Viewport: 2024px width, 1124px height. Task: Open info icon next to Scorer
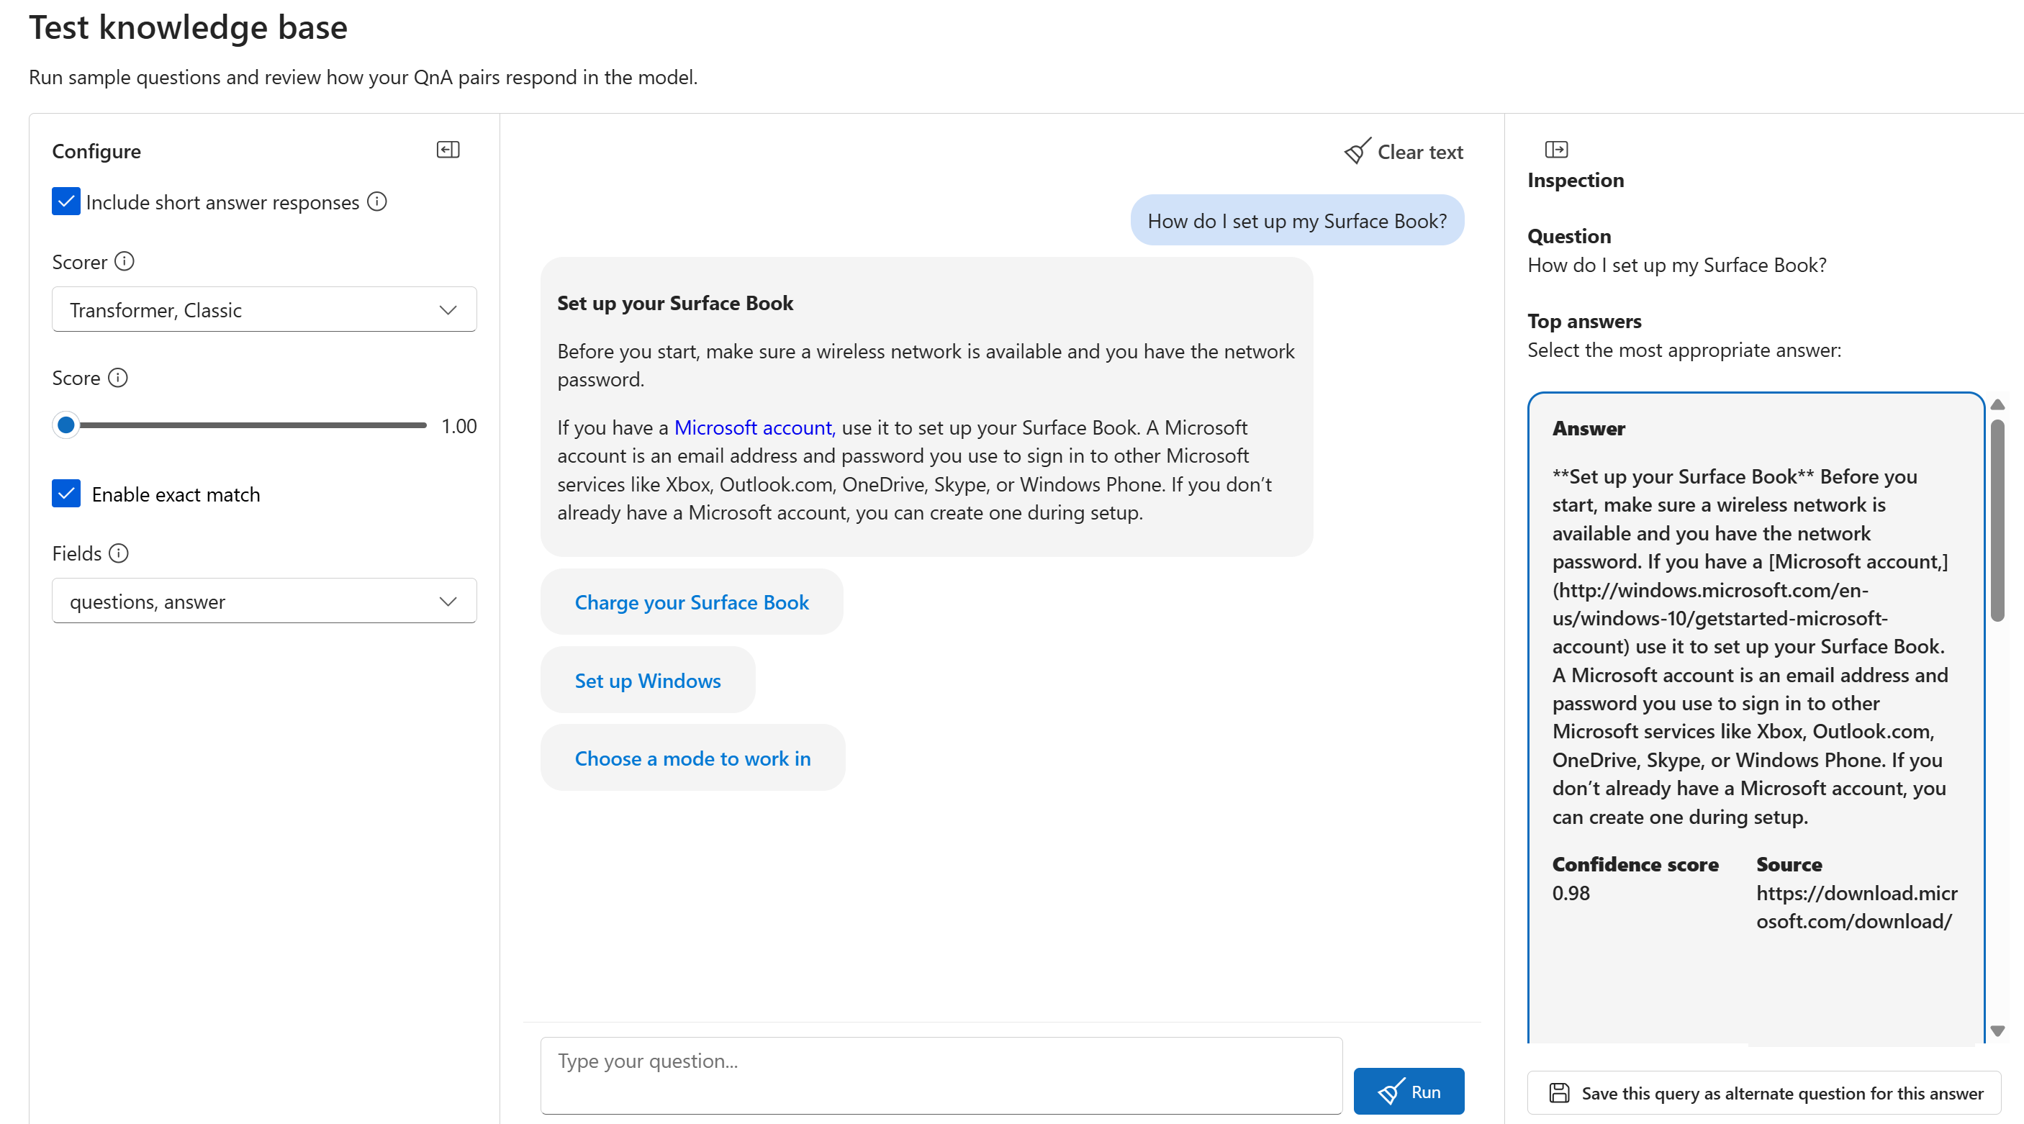[x=124, y=260]
